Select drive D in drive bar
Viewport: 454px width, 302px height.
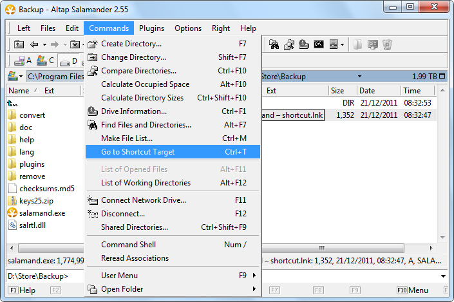69,61
